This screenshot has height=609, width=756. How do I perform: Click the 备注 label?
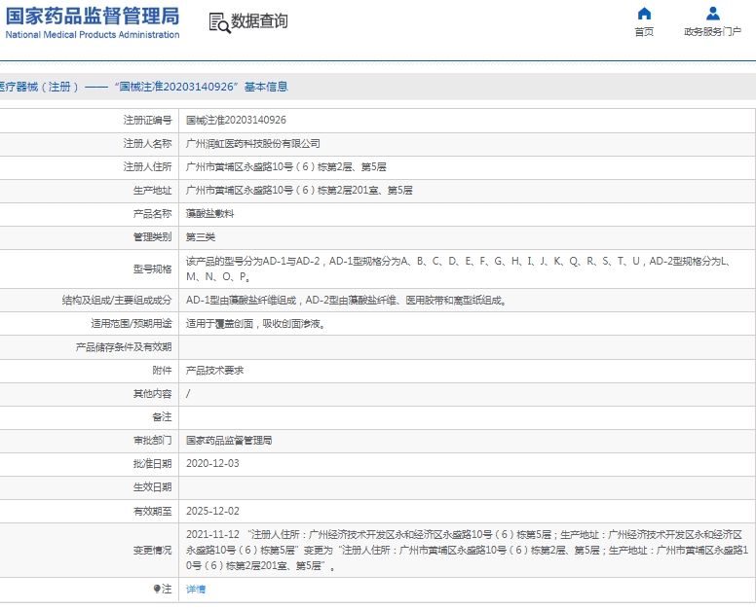pyautogui.click(x=162, y=417)
